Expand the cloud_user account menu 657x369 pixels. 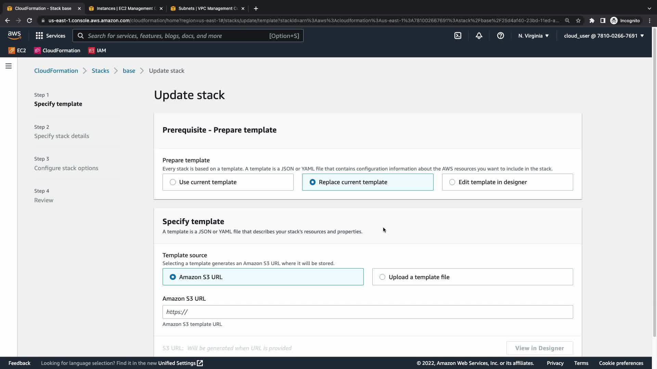pyautogui.click(x=604, y=36)
